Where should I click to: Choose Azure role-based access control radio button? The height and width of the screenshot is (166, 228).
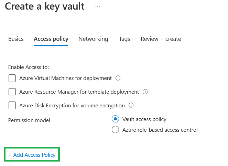[116, 130]
